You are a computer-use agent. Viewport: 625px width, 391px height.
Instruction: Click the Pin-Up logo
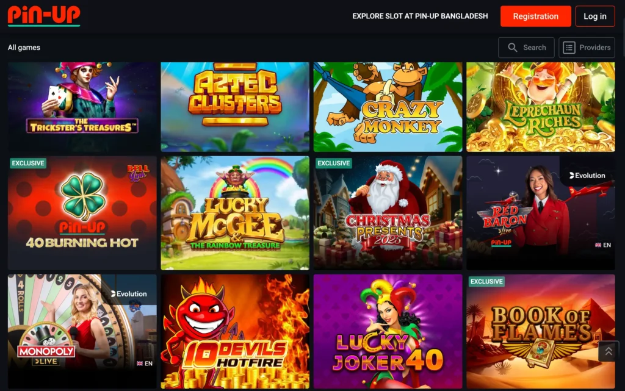coord(44,16)
